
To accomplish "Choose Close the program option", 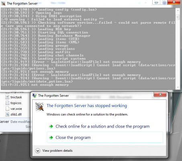I will (x=105, y=137).
